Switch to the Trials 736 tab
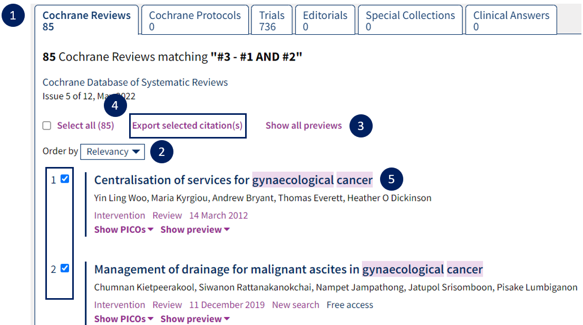The height and width of the screenshot is (325, 583). (272, 20)
